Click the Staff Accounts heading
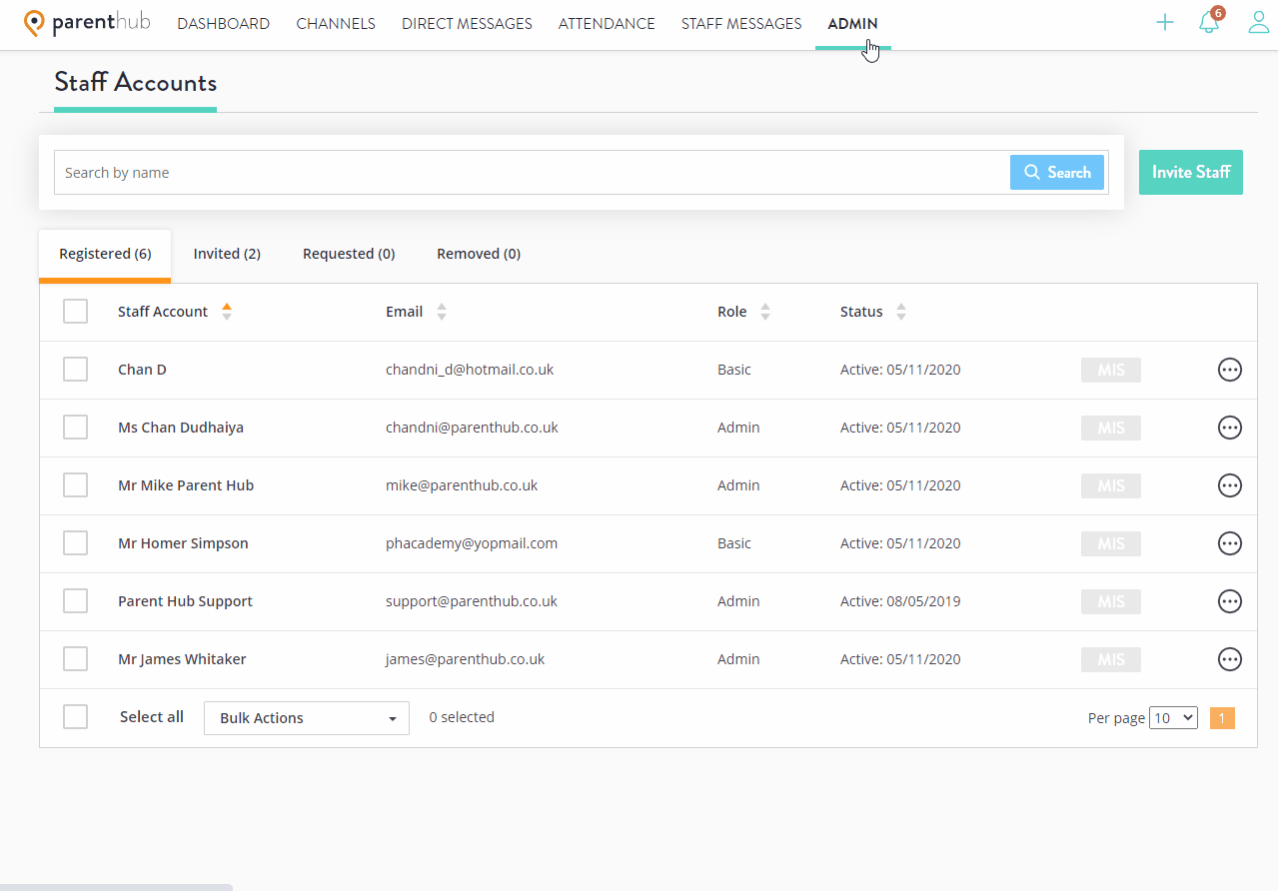 click(135, 82)
